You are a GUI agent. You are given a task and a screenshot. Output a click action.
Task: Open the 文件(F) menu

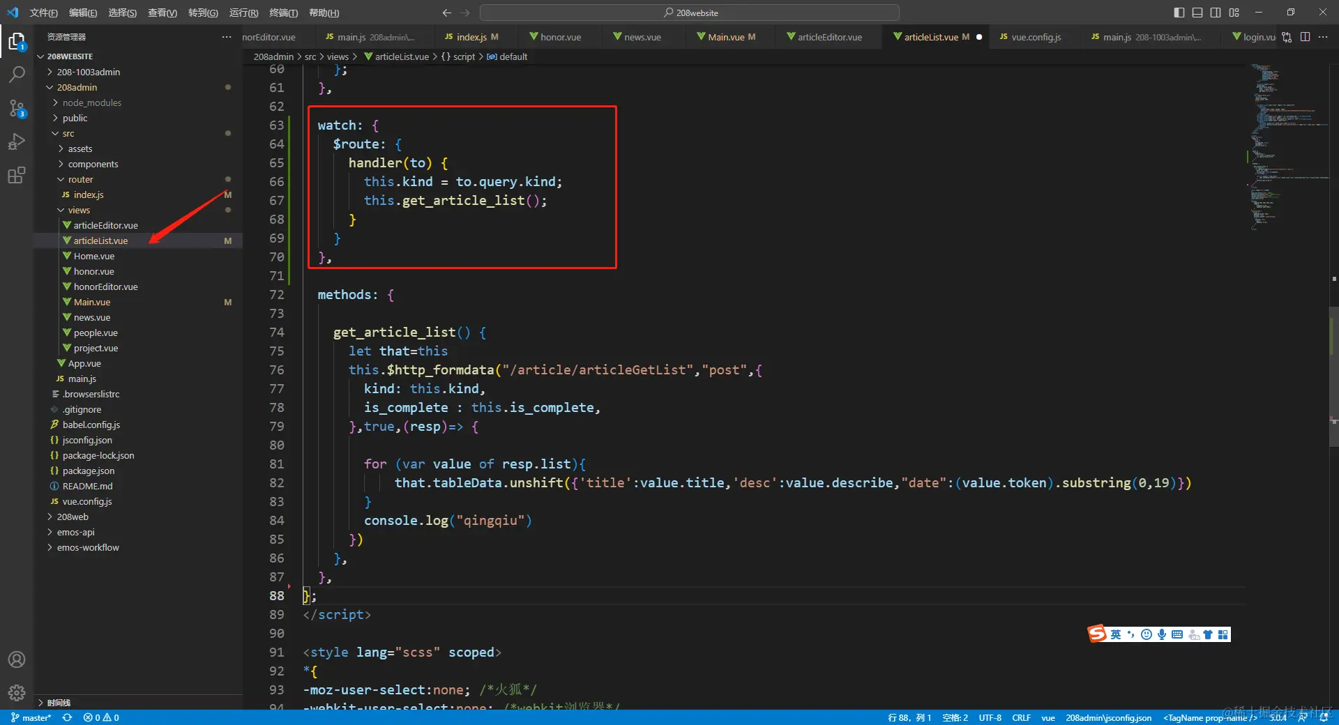(44, 13)
